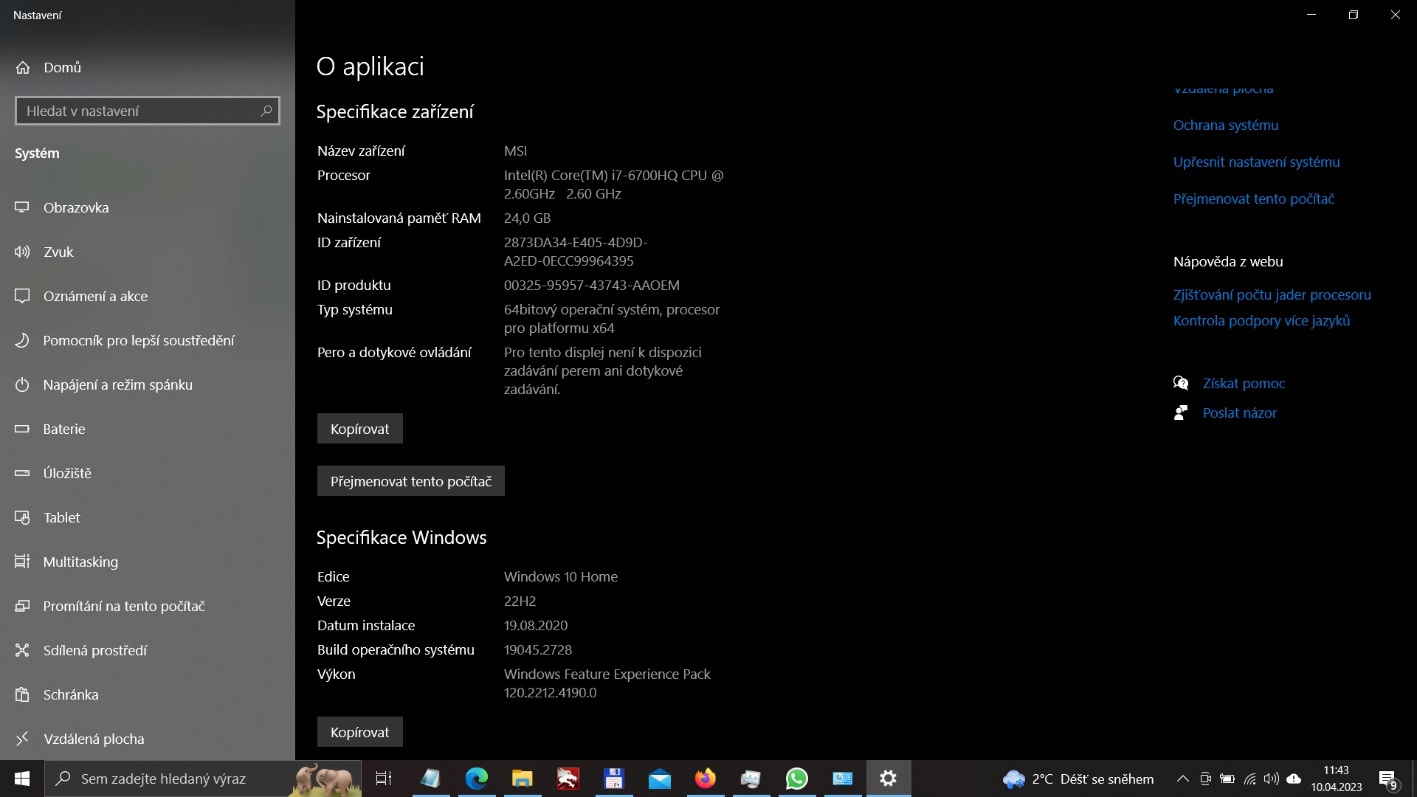Click the Specifikace Windows heading

401,537
